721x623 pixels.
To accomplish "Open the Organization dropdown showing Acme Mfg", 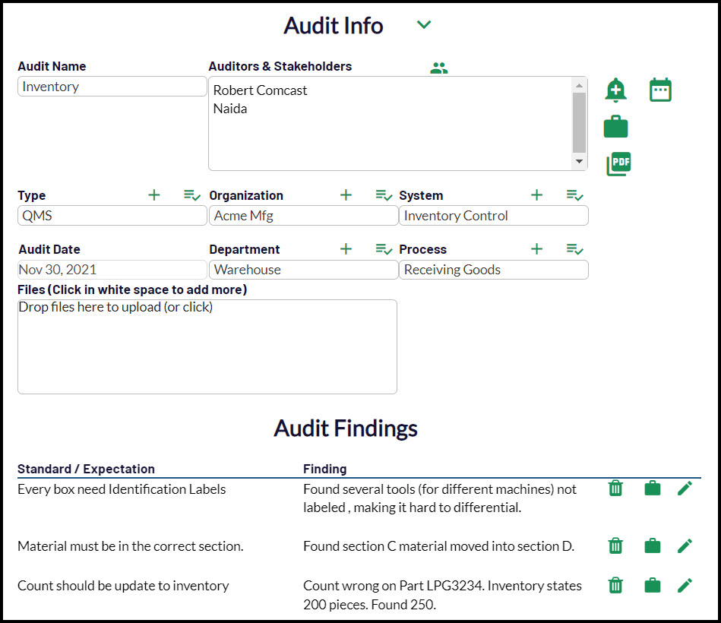I will (x=303, y=216).
